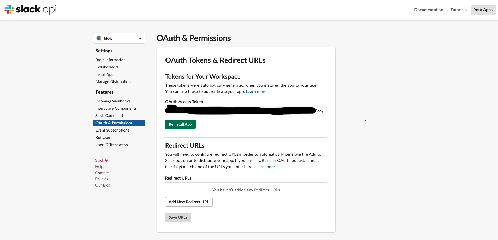
Task: Click the heart icon next to Slack
Action: coord(106,160)
